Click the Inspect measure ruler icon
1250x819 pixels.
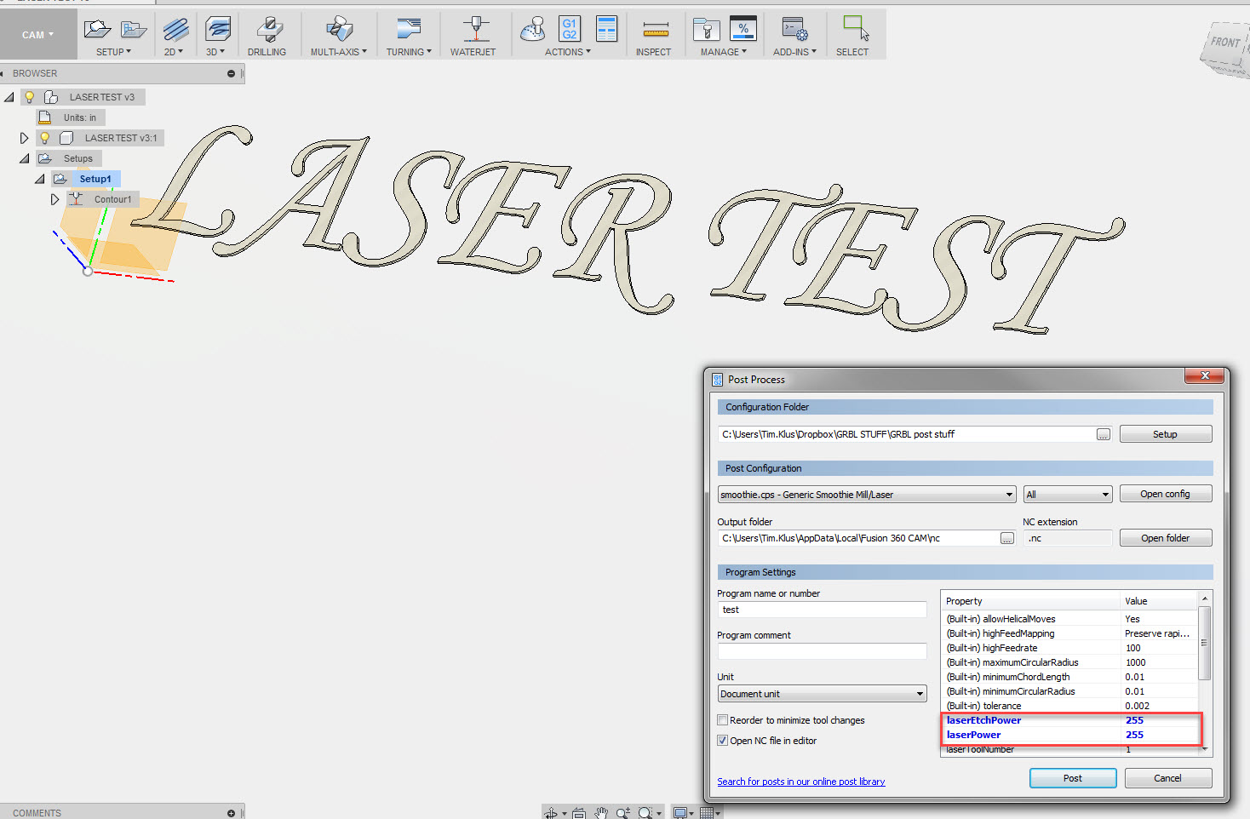coord(656,31)
